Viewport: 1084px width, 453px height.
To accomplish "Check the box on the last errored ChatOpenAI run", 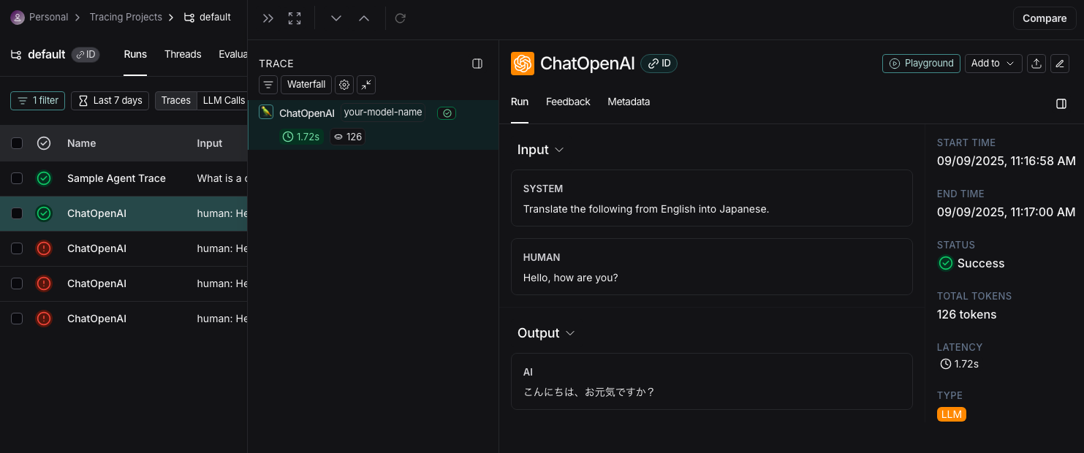I will [17, 319].
